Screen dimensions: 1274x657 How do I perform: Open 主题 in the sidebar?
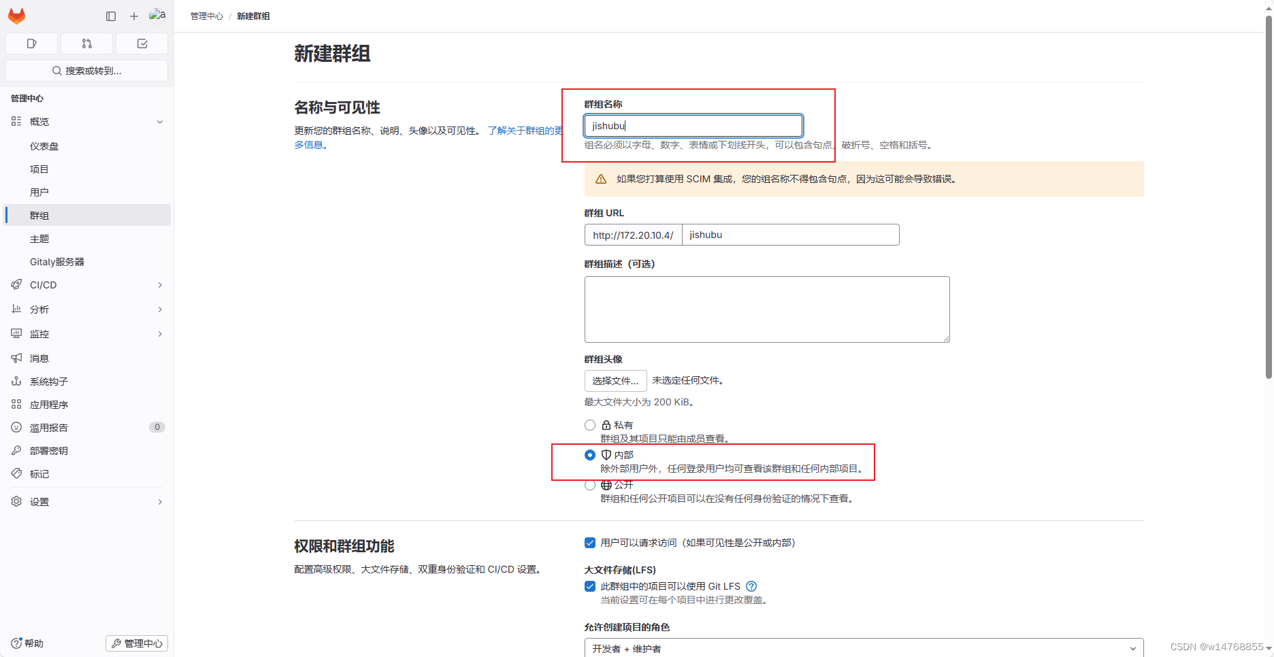[x=87, y=239]
